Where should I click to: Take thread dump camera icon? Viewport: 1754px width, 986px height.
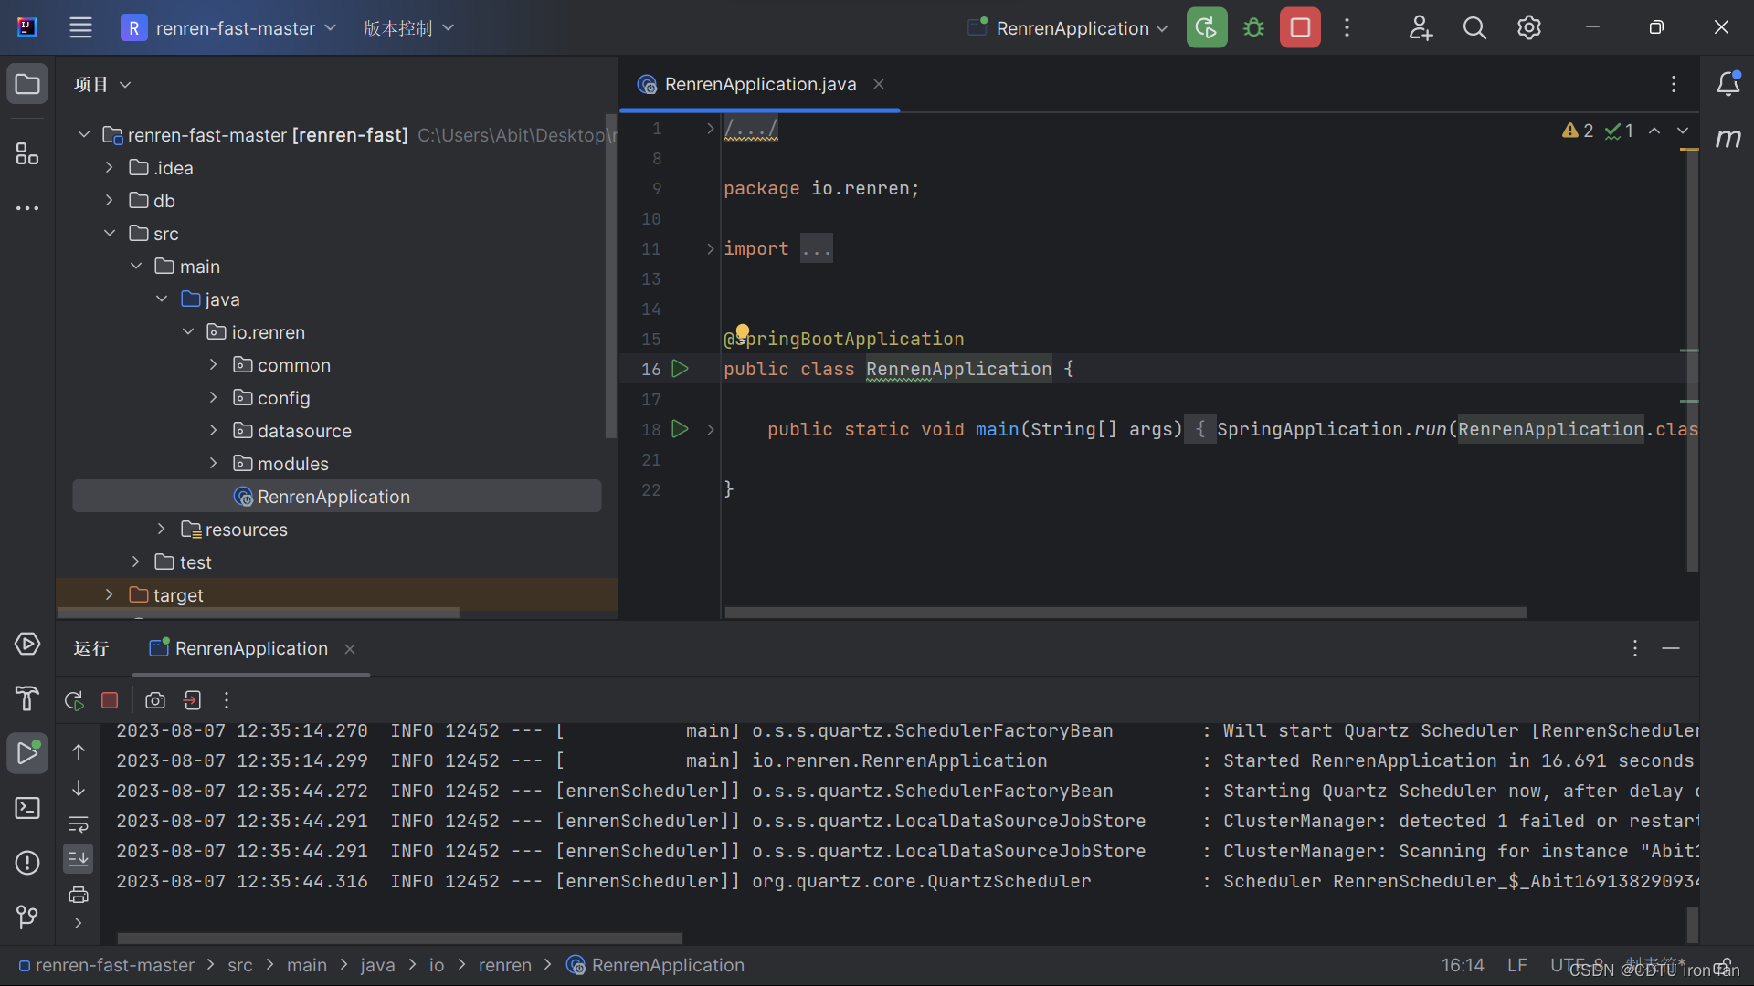click(x=155, y=700)
